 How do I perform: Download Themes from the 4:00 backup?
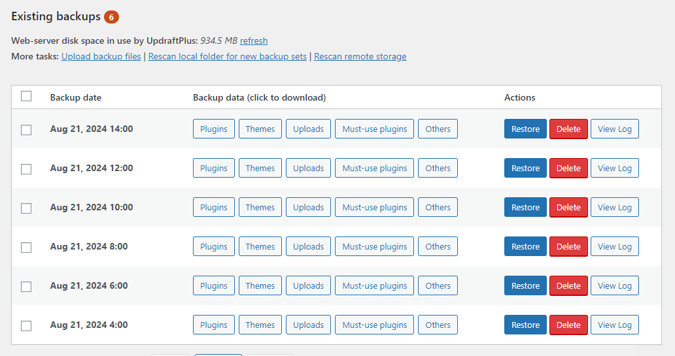[x=260, y=325]
